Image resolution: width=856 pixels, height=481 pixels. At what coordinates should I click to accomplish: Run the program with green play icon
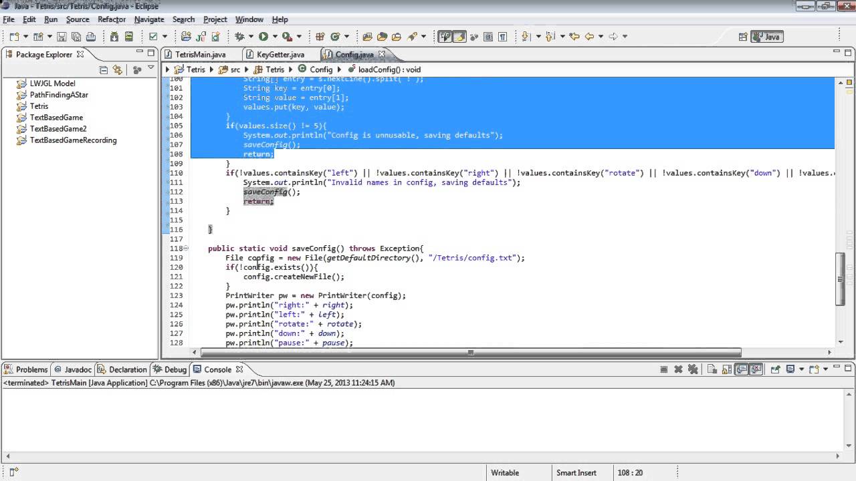point(263,37)
